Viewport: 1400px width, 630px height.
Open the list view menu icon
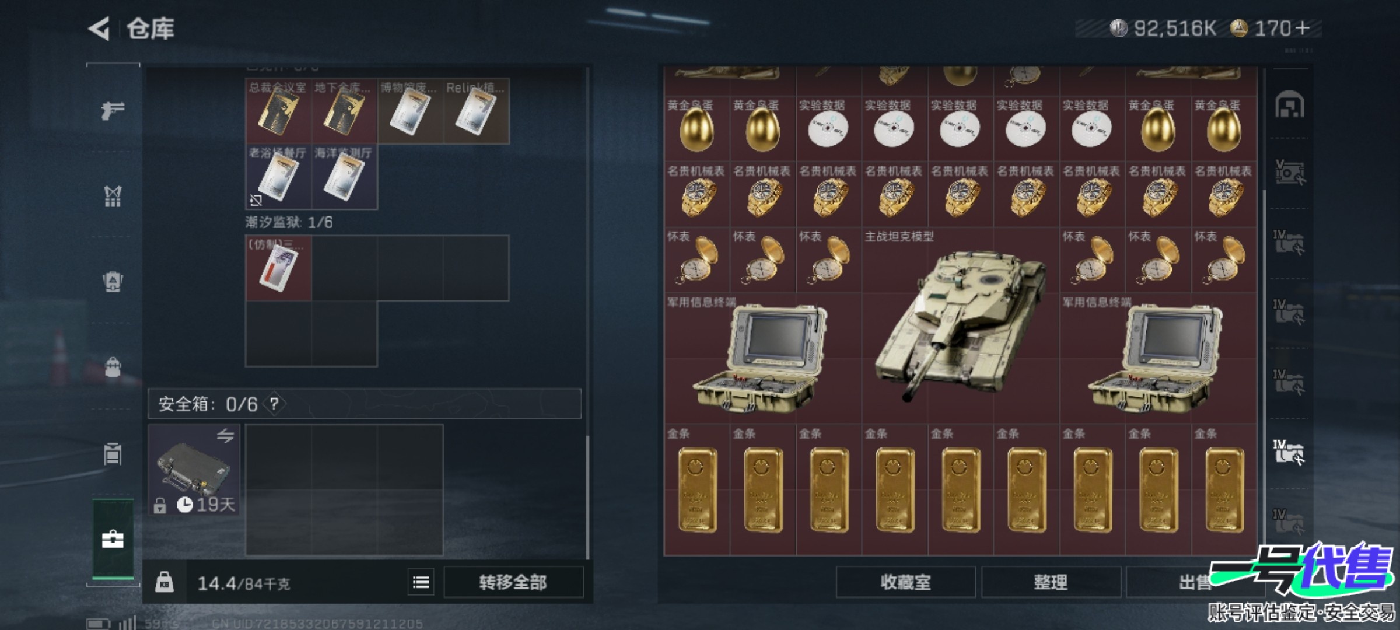[x=421, y=582]
